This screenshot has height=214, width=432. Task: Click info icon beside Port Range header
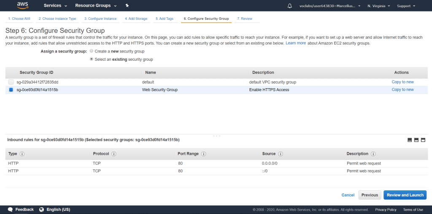click(203, 154)
